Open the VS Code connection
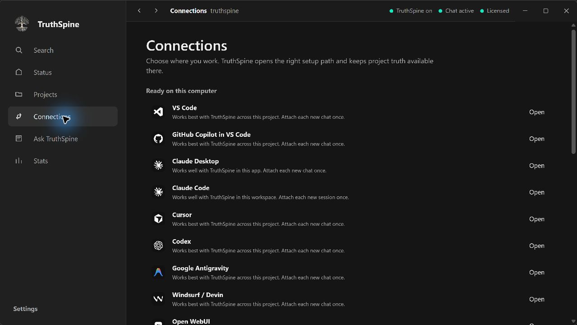 536,112
